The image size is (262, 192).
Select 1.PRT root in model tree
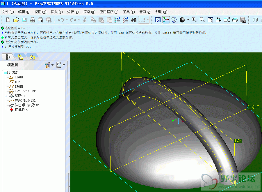11,73
